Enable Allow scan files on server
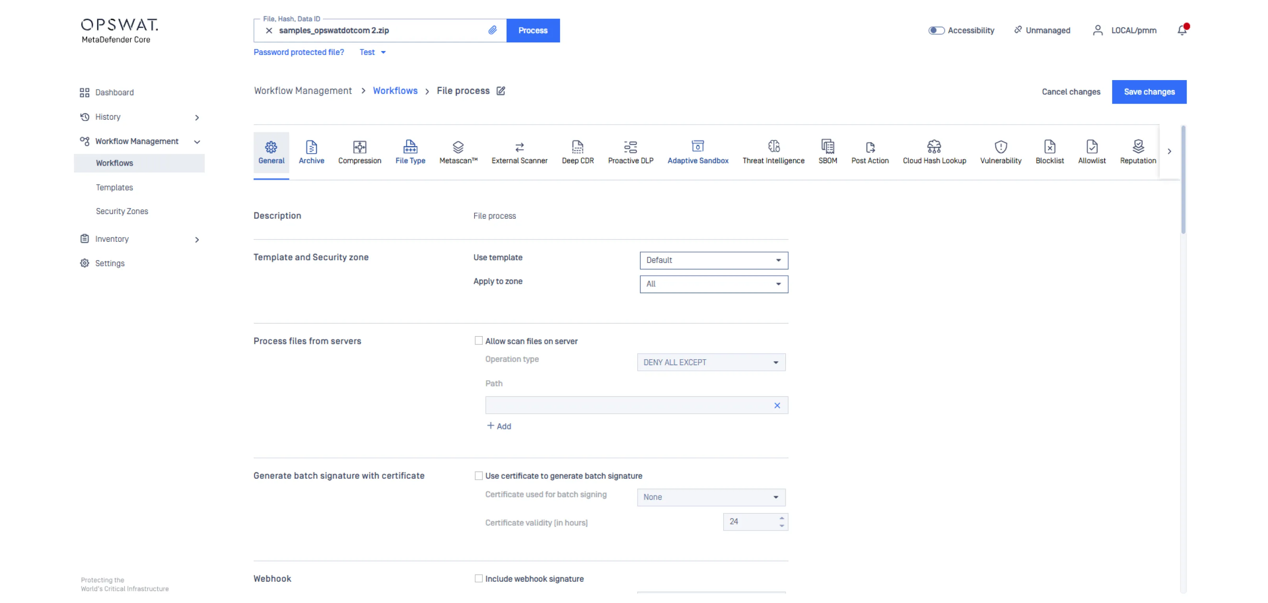The height and width of the screenshot is (603, 1268). pyautogui.click(x=478, y=340)
